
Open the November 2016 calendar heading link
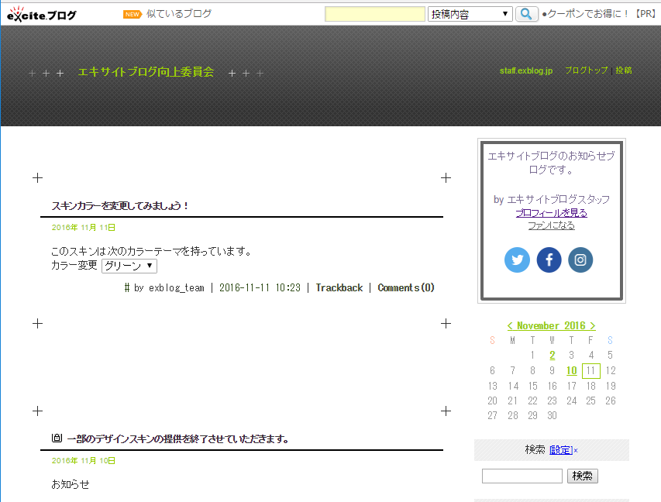[551, 326]
